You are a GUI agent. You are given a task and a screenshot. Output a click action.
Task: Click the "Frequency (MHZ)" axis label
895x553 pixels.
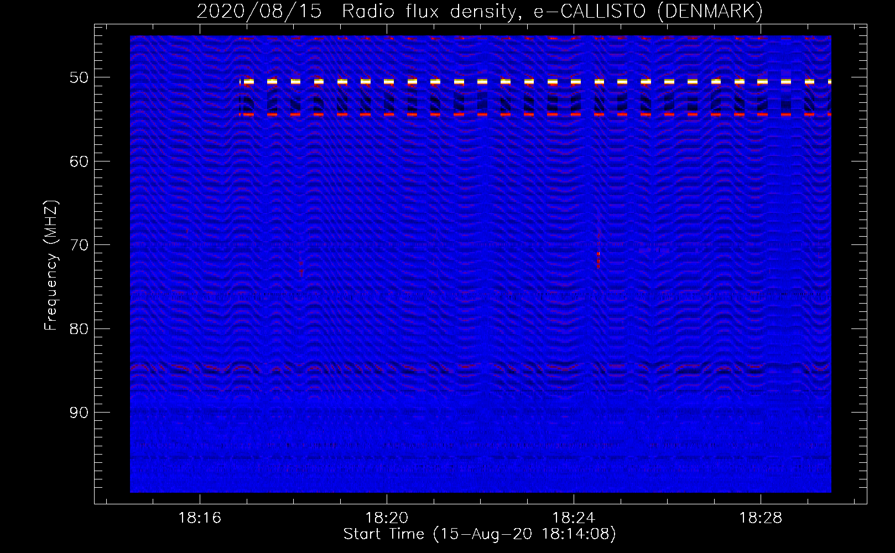pos(51,265)
